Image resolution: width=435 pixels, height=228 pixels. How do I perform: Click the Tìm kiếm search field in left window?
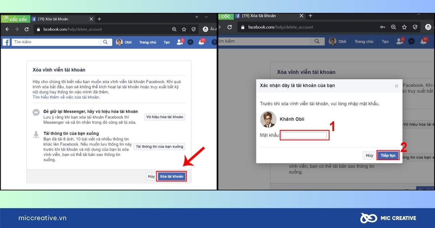coord(55,42)
